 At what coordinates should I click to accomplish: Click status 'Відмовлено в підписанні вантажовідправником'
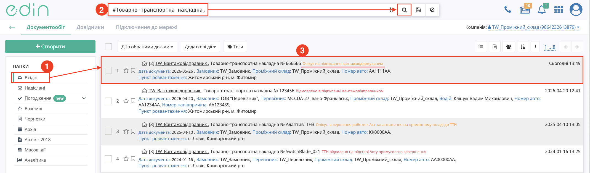click(339, 91)
